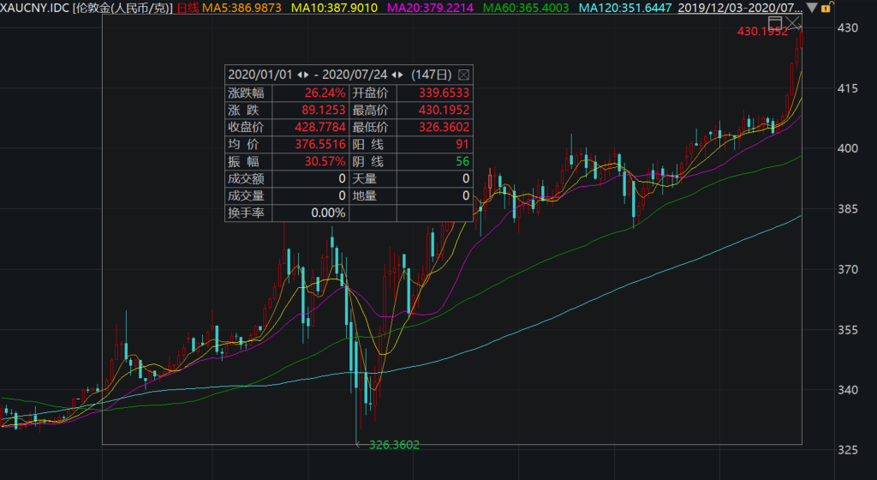Click the 89.1253 涨跌 value

tap(323, 111)
